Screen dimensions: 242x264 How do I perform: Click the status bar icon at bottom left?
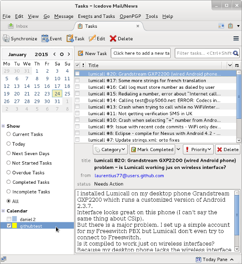point(4,259)
